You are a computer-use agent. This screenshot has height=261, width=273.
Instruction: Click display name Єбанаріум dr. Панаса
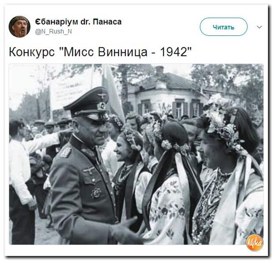78,22
